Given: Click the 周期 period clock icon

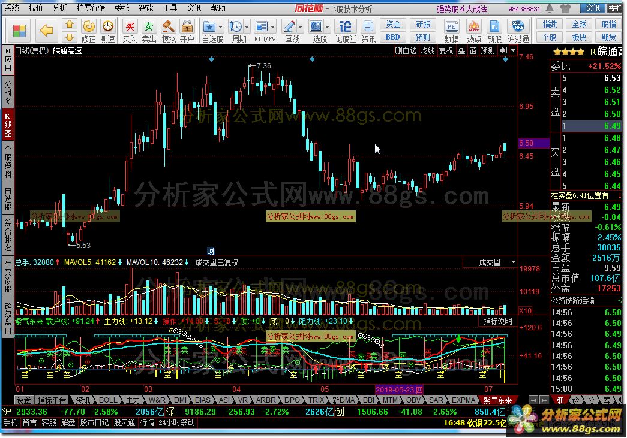Looking at the screenshot, I should (235, 27).
